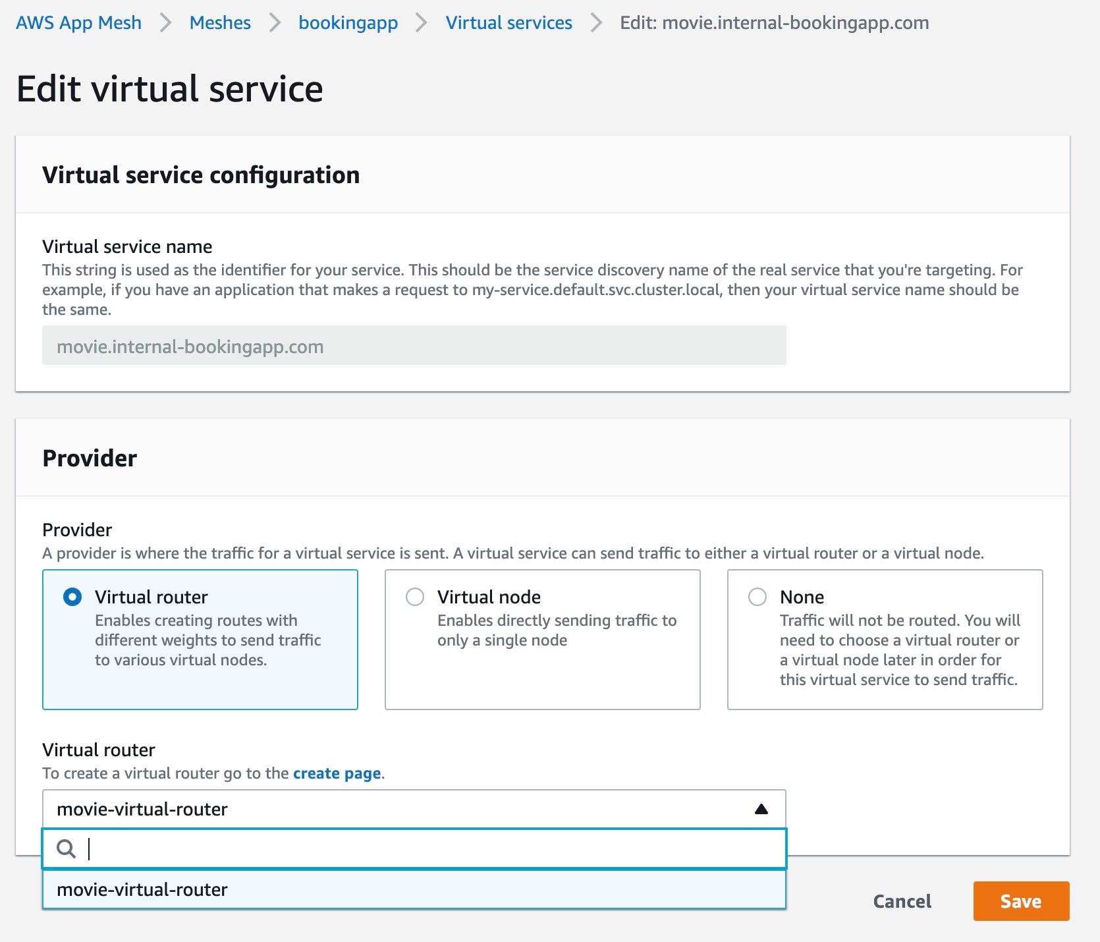The width and height of the screenshot is (1100, 942).
Task: Click the Edit virtual service heading
Action: coord(169,88)
